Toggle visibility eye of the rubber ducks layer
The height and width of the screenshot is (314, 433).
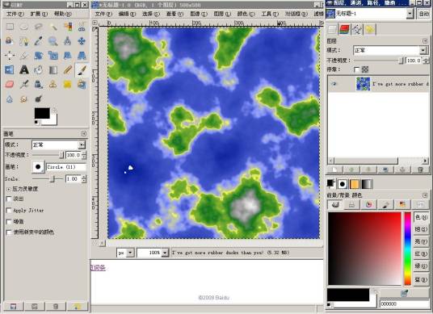point(334,84)
